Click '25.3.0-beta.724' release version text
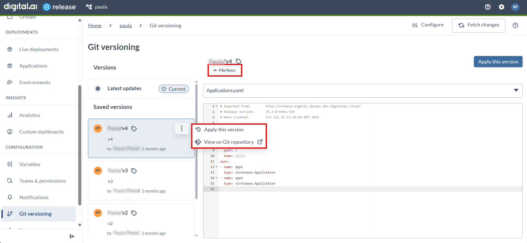This screenshot has height=243, width=527. click(x=280, y=112)
